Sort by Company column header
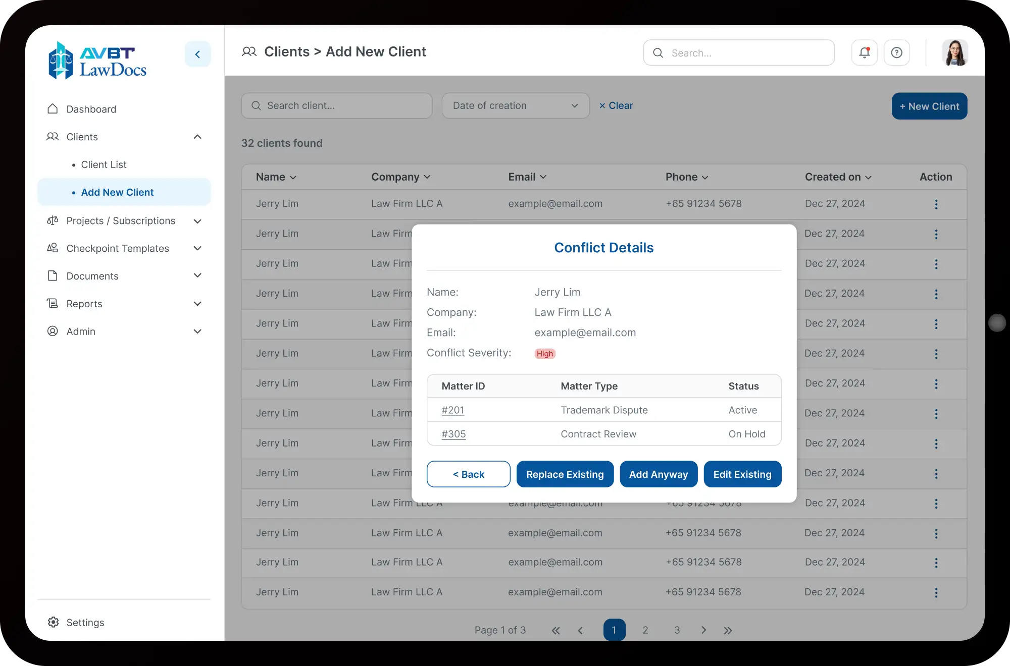 coord(401,177)
